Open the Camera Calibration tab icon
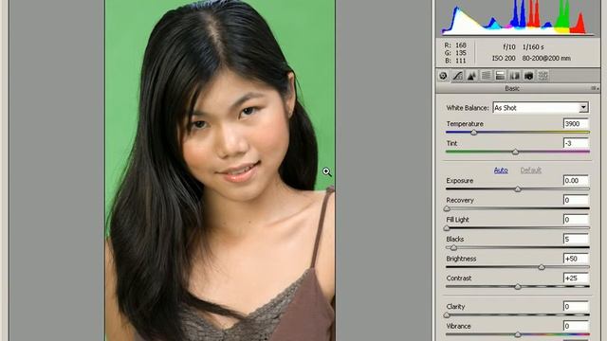Image resolution: width=607 pixels, height=341 pixels. coord(529,76)
